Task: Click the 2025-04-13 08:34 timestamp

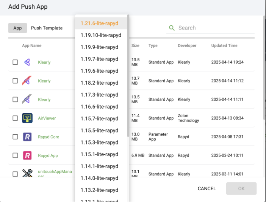Action: tap(227, 118)
